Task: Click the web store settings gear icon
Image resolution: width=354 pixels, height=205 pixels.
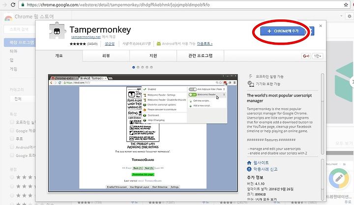Action: click(x=350, y=16)
